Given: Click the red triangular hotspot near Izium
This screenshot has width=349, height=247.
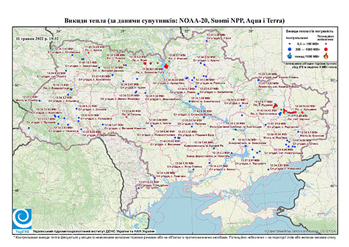Looking at the screenshot, I should [275, 105].
